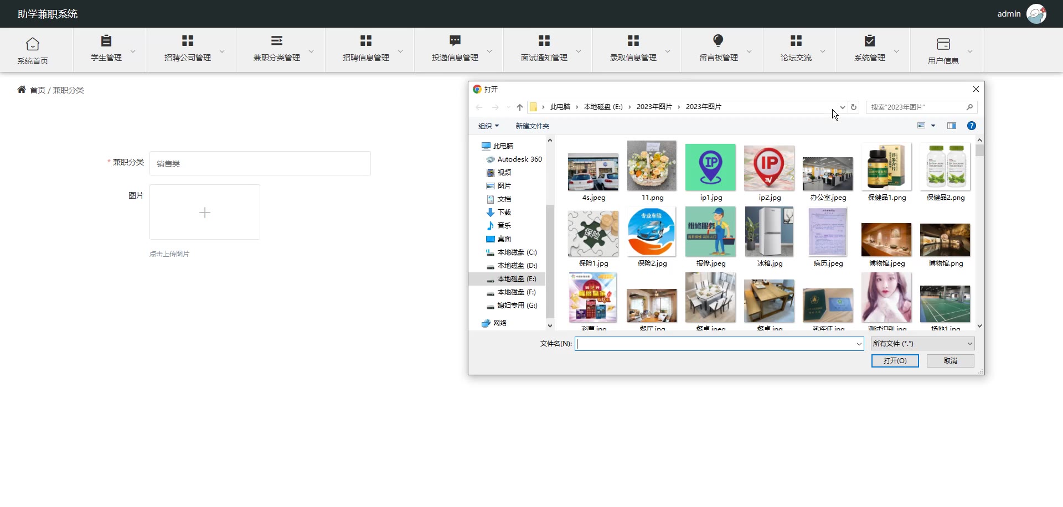Open the address bar history dropdown
This screenshot has width=1063, height=507.
[843, 107]
